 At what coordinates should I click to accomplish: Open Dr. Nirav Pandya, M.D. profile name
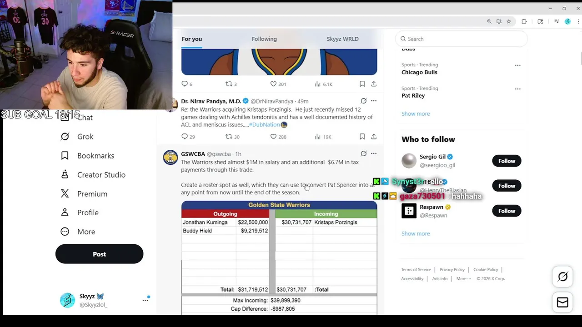[211, 101]
